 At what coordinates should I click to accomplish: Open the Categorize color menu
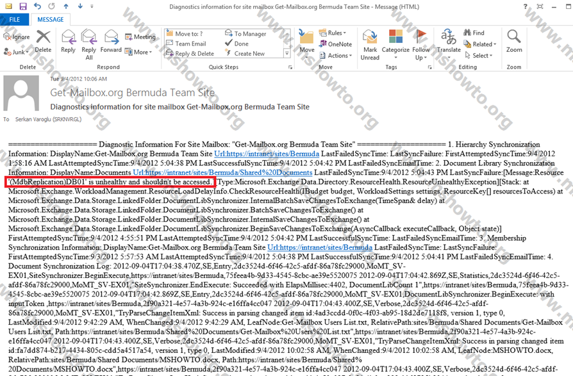(395, 45)
